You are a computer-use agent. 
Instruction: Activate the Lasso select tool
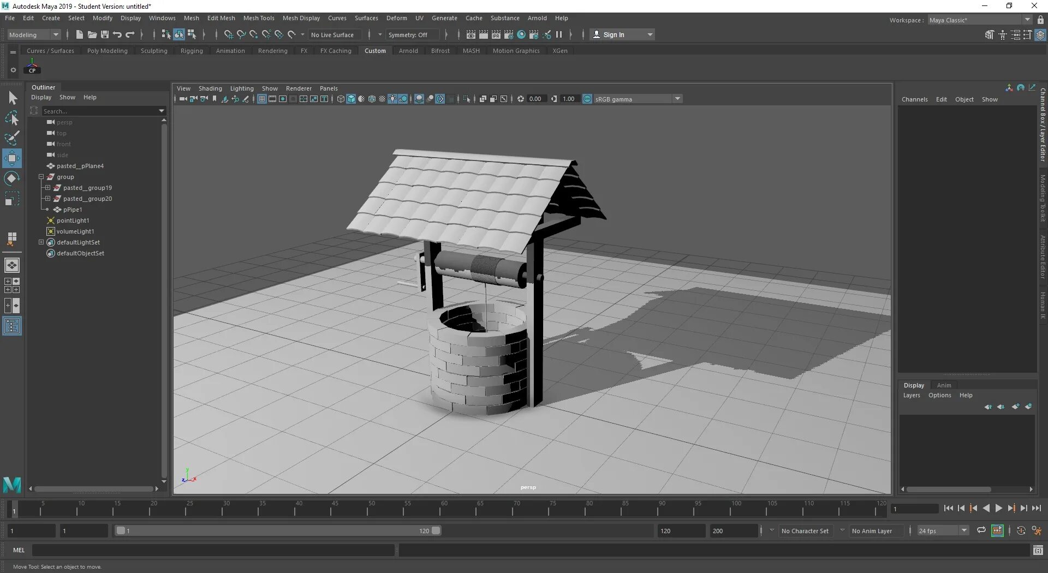tap(12, 118)
